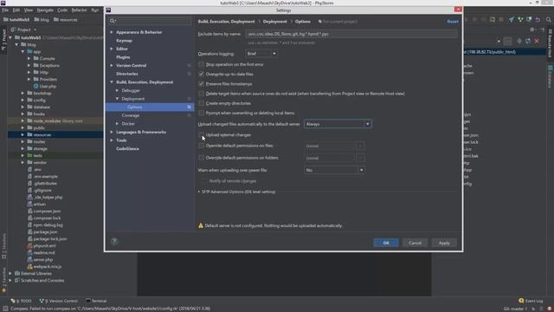Screen dimensions: 554x312
Task: Expand Docker settings node
Action: [118, 124]
